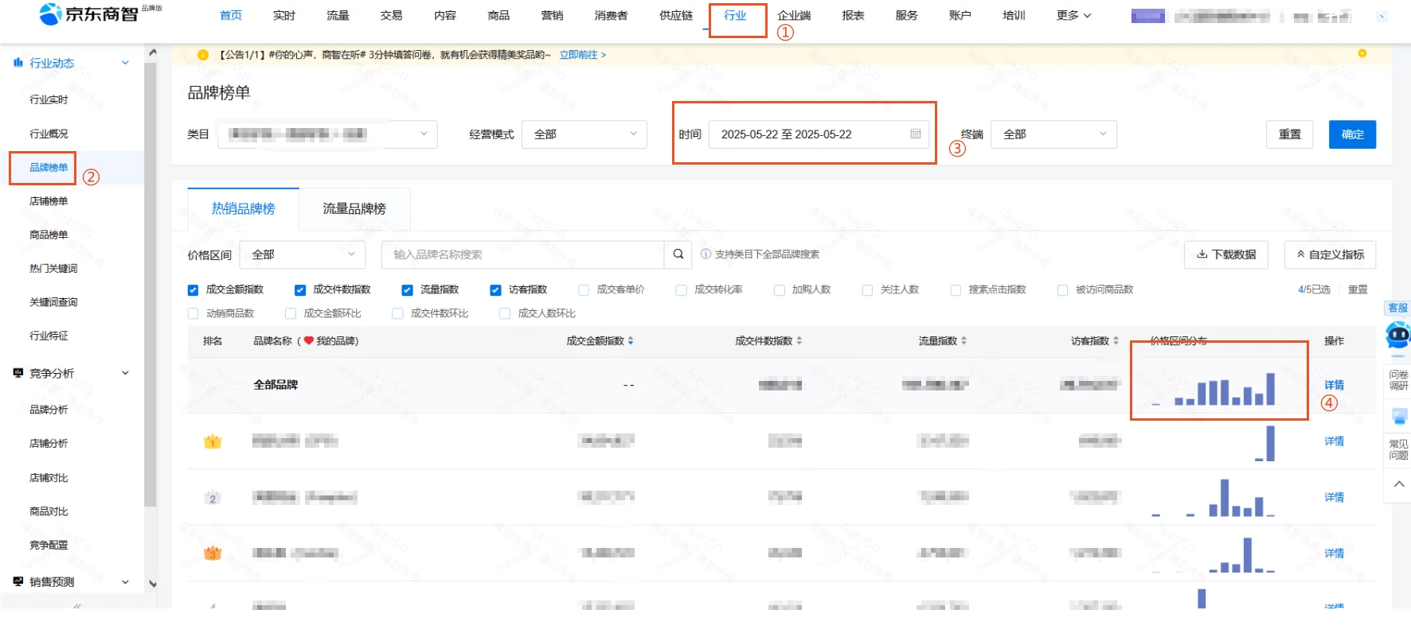Viewport: 1411px width, 633px height.
Task: Open the 行业 top menu
Action: (735, 15)
